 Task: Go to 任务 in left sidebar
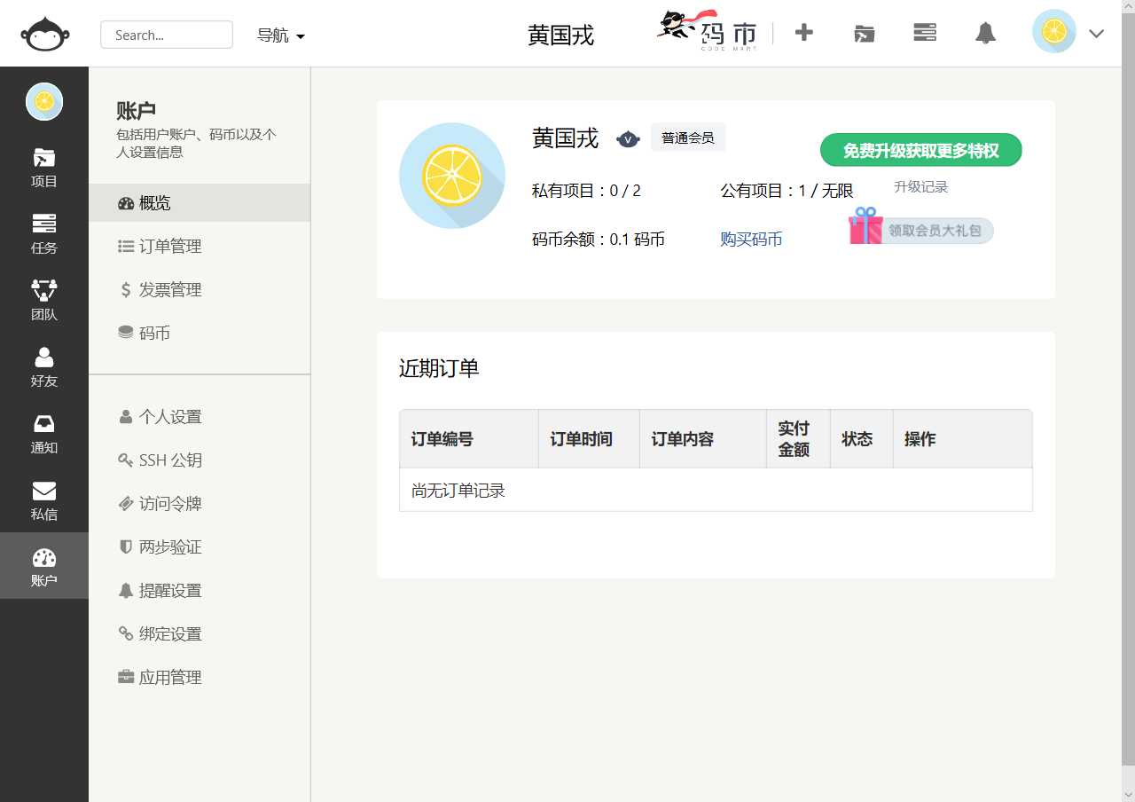point(44,234)
